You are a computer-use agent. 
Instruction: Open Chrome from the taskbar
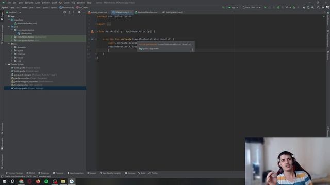(x=21, y=181)
